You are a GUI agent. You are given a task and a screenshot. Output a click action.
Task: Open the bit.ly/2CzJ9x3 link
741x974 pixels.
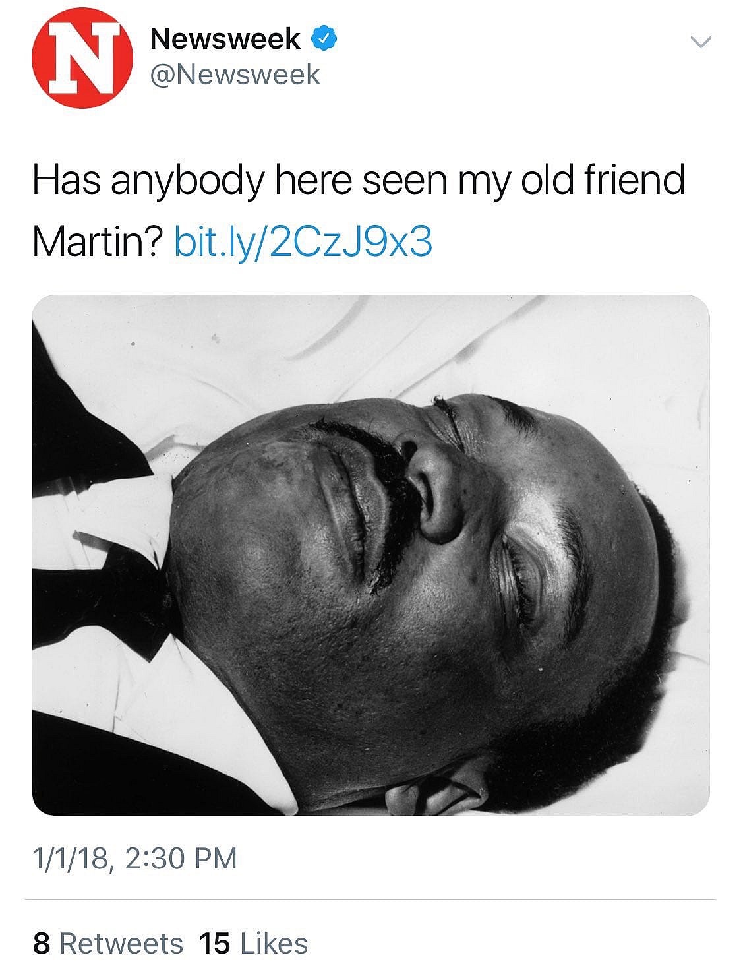pos(305,241)
